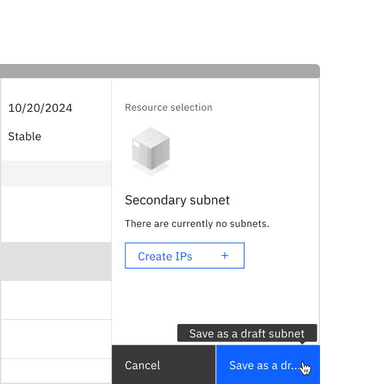Click the Secondary subnet heading

(x=177, y=200)
